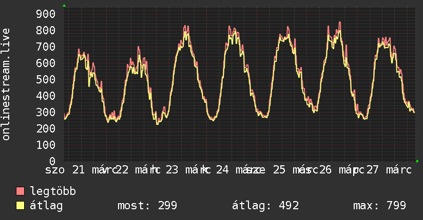Click the 300 y-axis label
423x220 pixels.
46,112
